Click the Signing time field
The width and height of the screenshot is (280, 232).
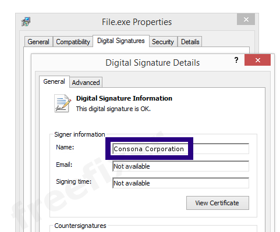click(180, 183)
